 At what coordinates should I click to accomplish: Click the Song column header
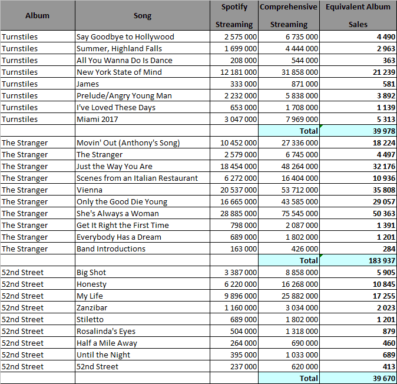coord(143,15)
